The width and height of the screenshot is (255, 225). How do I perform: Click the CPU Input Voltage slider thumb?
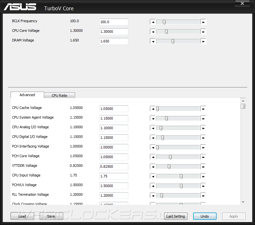181,176
